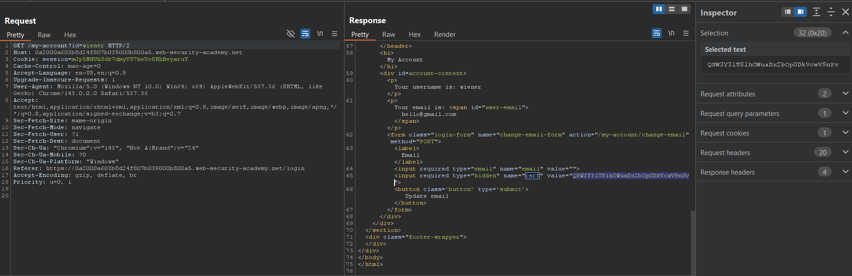Expand Request headers section
Screen dimensions: 852x276
pyautogui.click(x=845, y=152)
